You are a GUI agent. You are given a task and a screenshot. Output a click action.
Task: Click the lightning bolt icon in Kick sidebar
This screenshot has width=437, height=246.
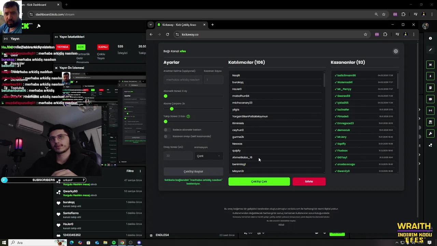point(430,76)
